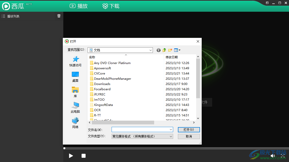
Task: Go back to the previous folder
Action: (x=158, y=50)
